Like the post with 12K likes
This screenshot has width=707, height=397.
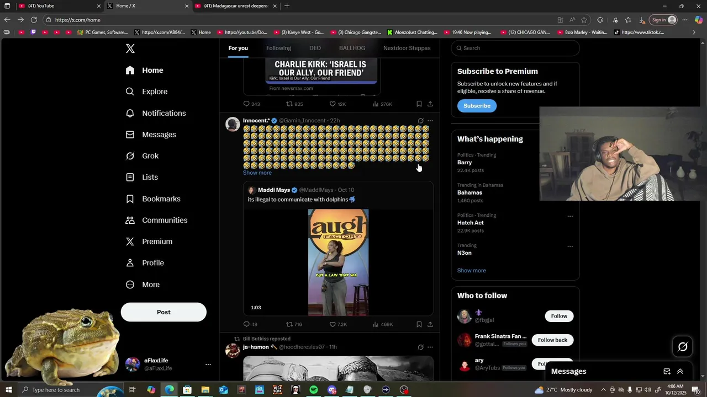pos(337,104)
